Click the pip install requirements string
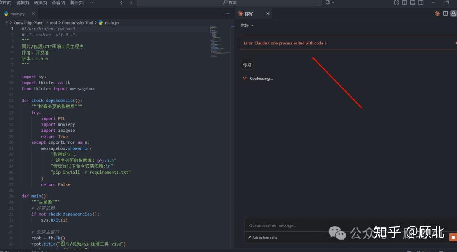Viewport: 457px width, 252px height. 91,172
